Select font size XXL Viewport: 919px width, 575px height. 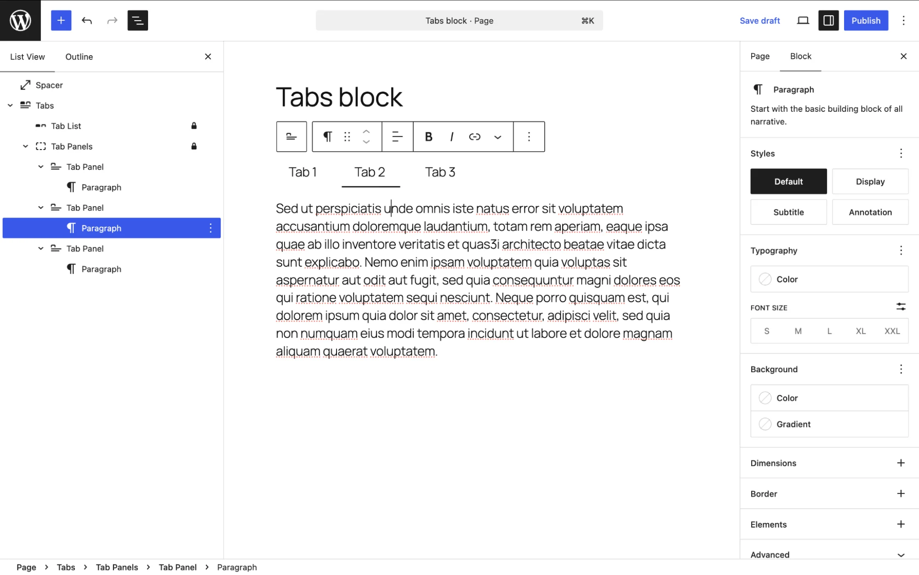892,331
